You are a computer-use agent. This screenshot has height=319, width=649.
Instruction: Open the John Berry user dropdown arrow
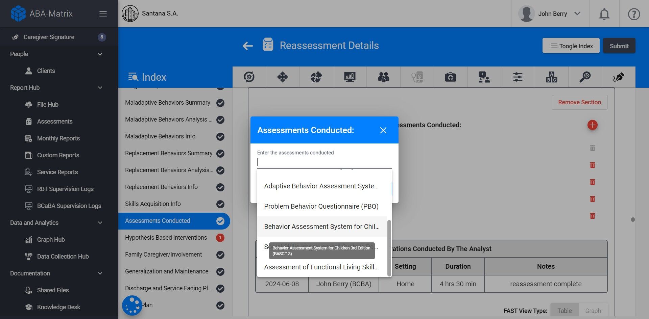coord(577,14)
